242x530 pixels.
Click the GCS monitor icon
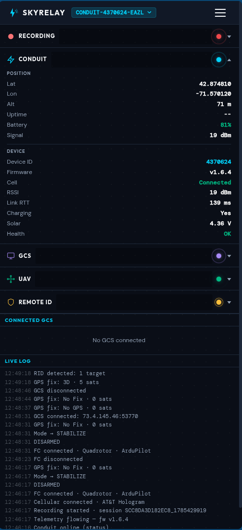tap(11, 256)
